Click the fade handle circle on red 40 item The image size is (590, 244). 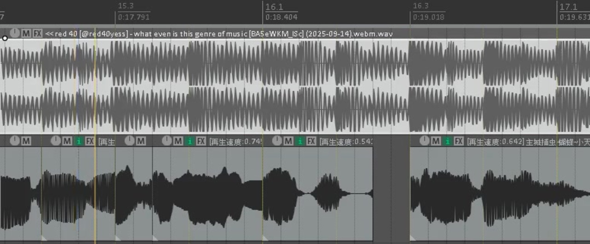(5, 38)
